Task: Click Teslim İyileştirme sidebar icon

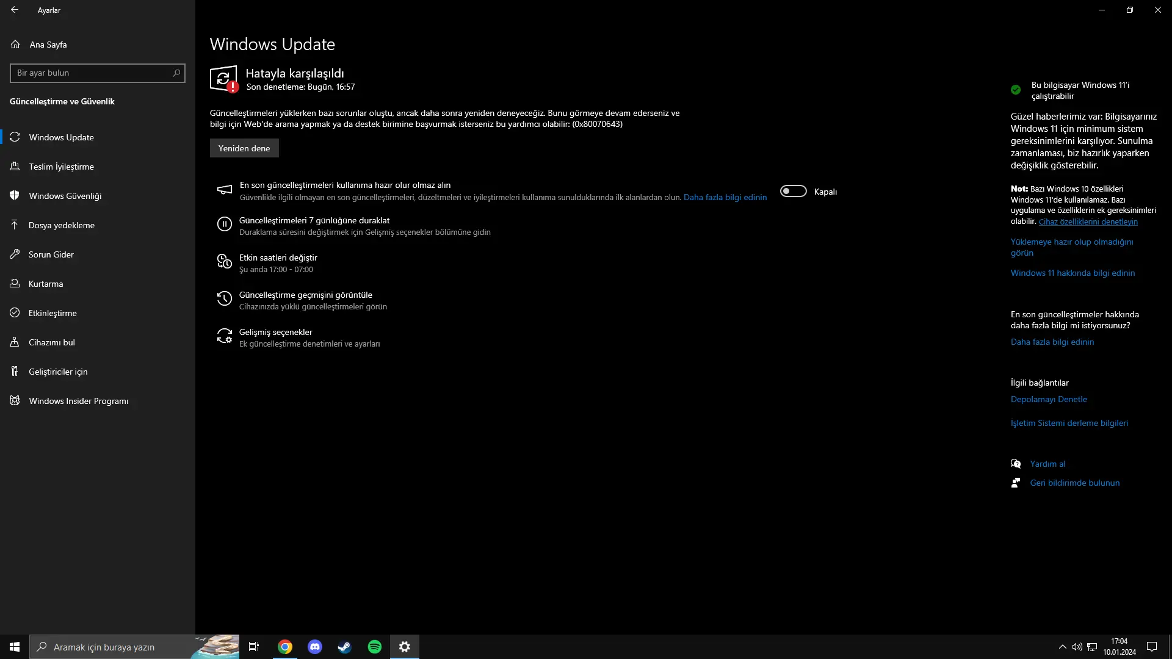Action: point(15,166)
